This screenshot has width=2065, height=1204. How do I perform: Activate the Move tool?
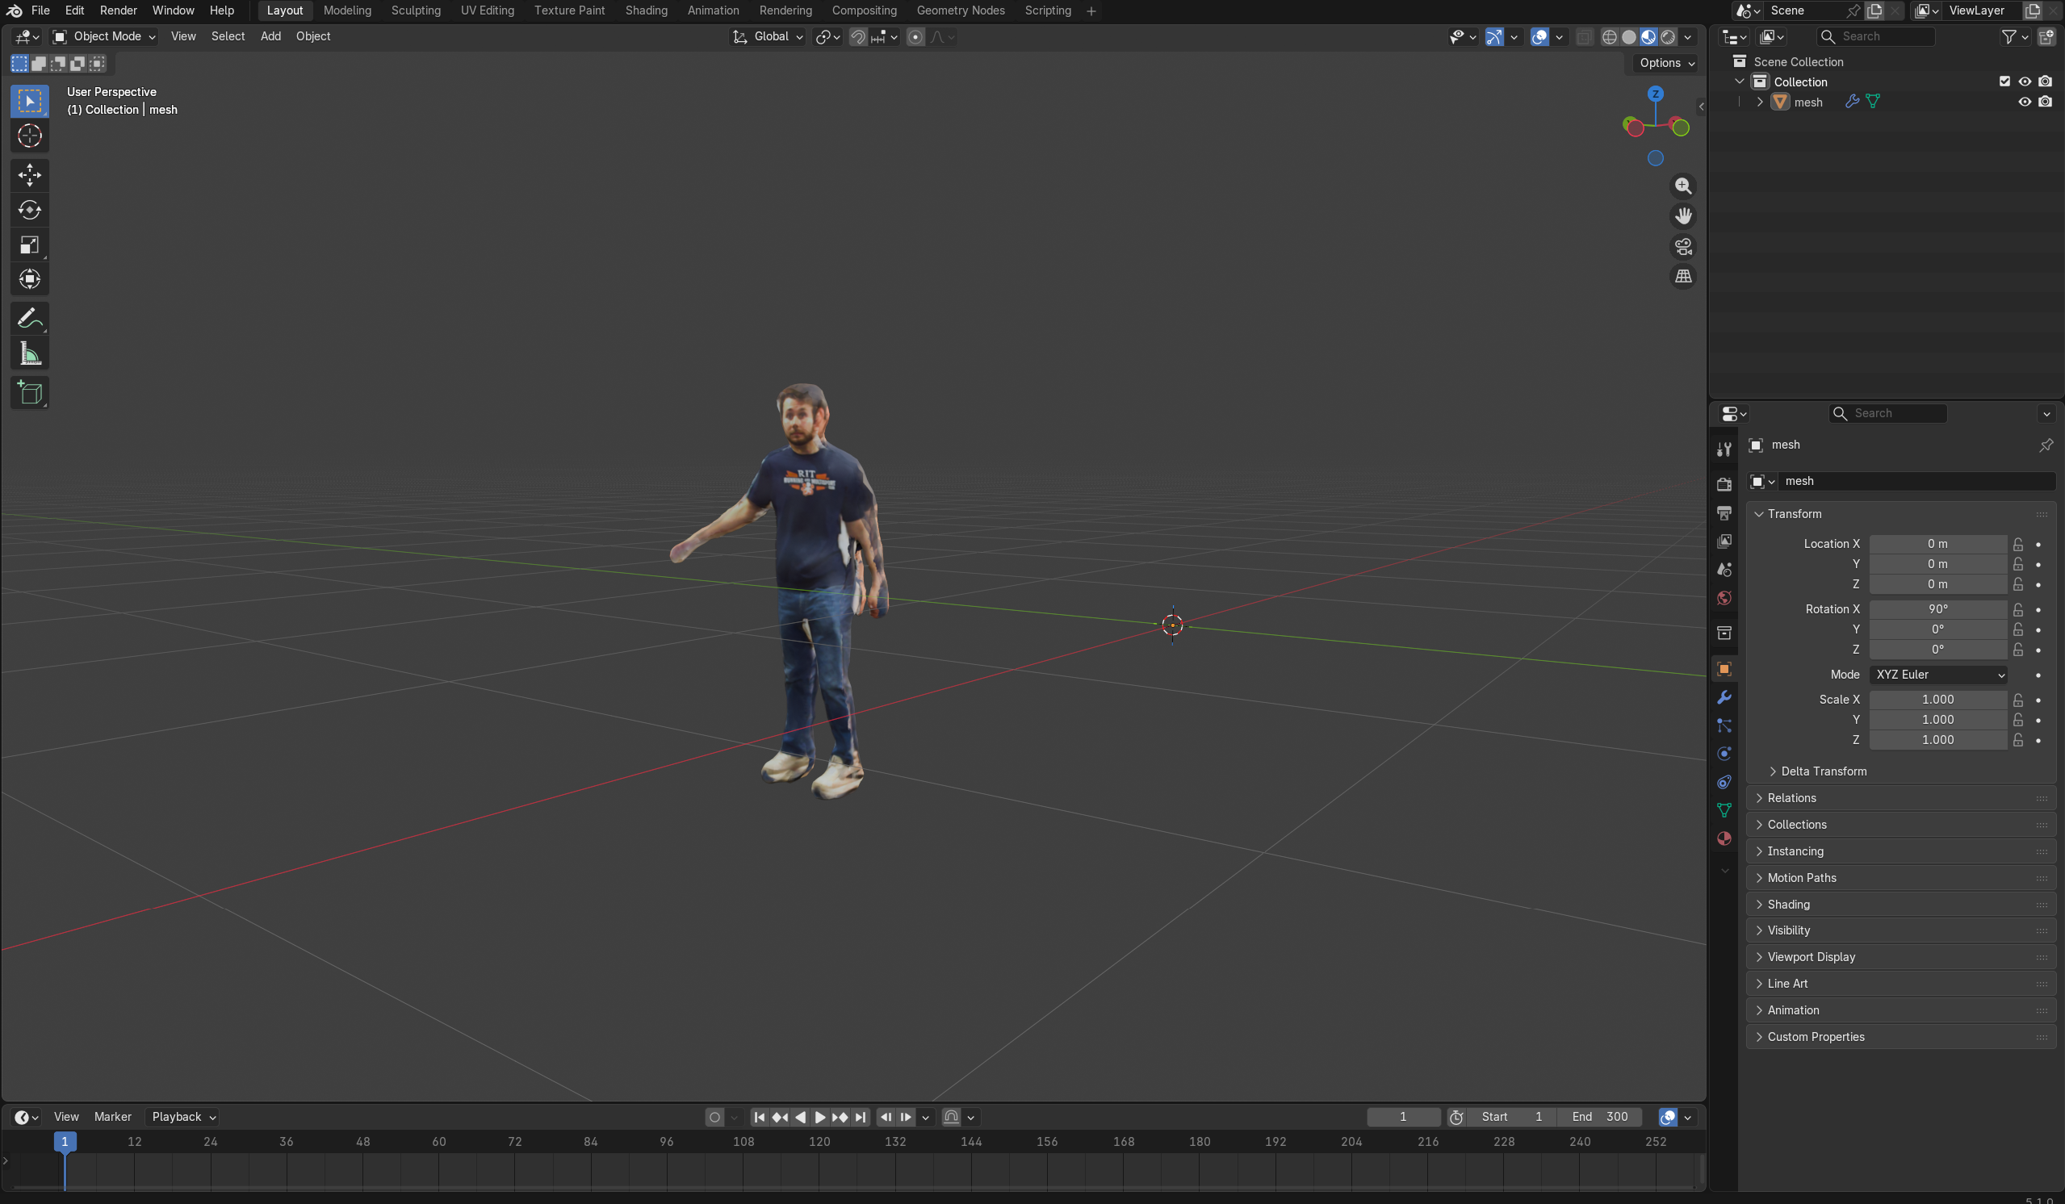tap(30, 174)
